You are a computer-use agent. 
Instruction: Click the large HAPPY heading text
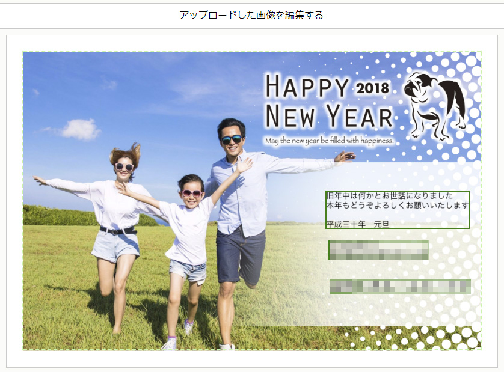(x=307, y=87)
